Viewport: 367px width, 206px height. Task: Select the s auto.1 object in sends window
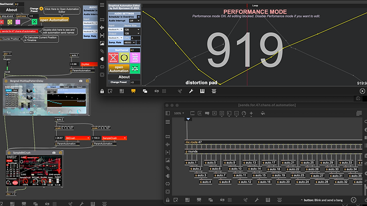191,163
